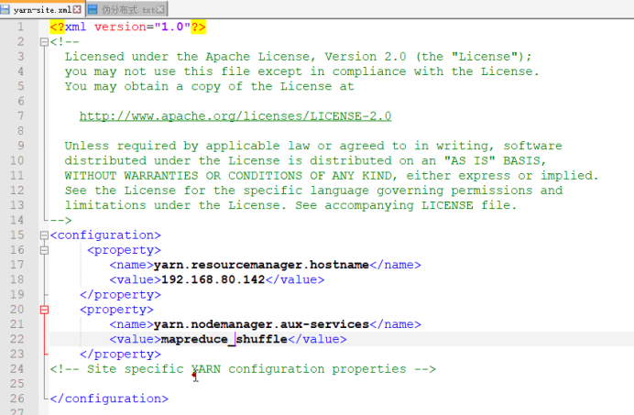Click the comment end marker --> on line 14
Screen dimensions: 634x415
60,221
